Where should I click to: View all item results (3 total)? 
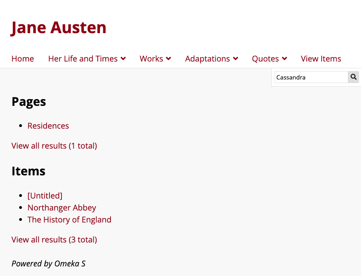tap(54, 240)
